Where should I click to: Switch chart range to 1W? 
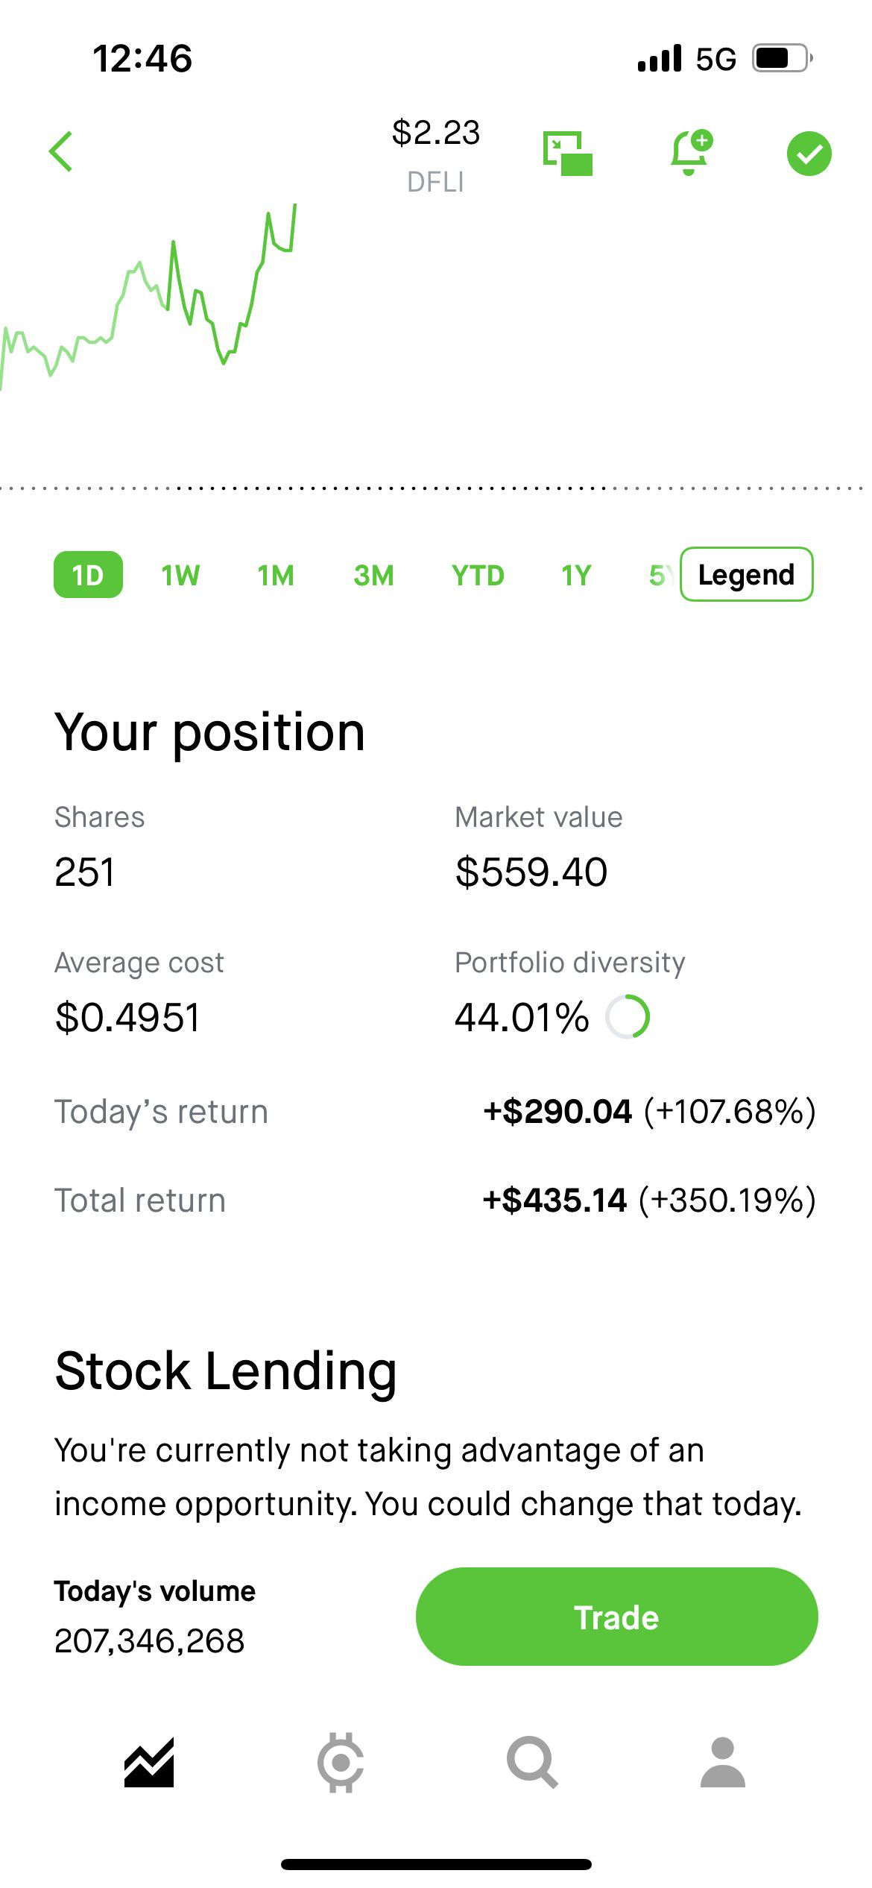click(x=180, y=575)
